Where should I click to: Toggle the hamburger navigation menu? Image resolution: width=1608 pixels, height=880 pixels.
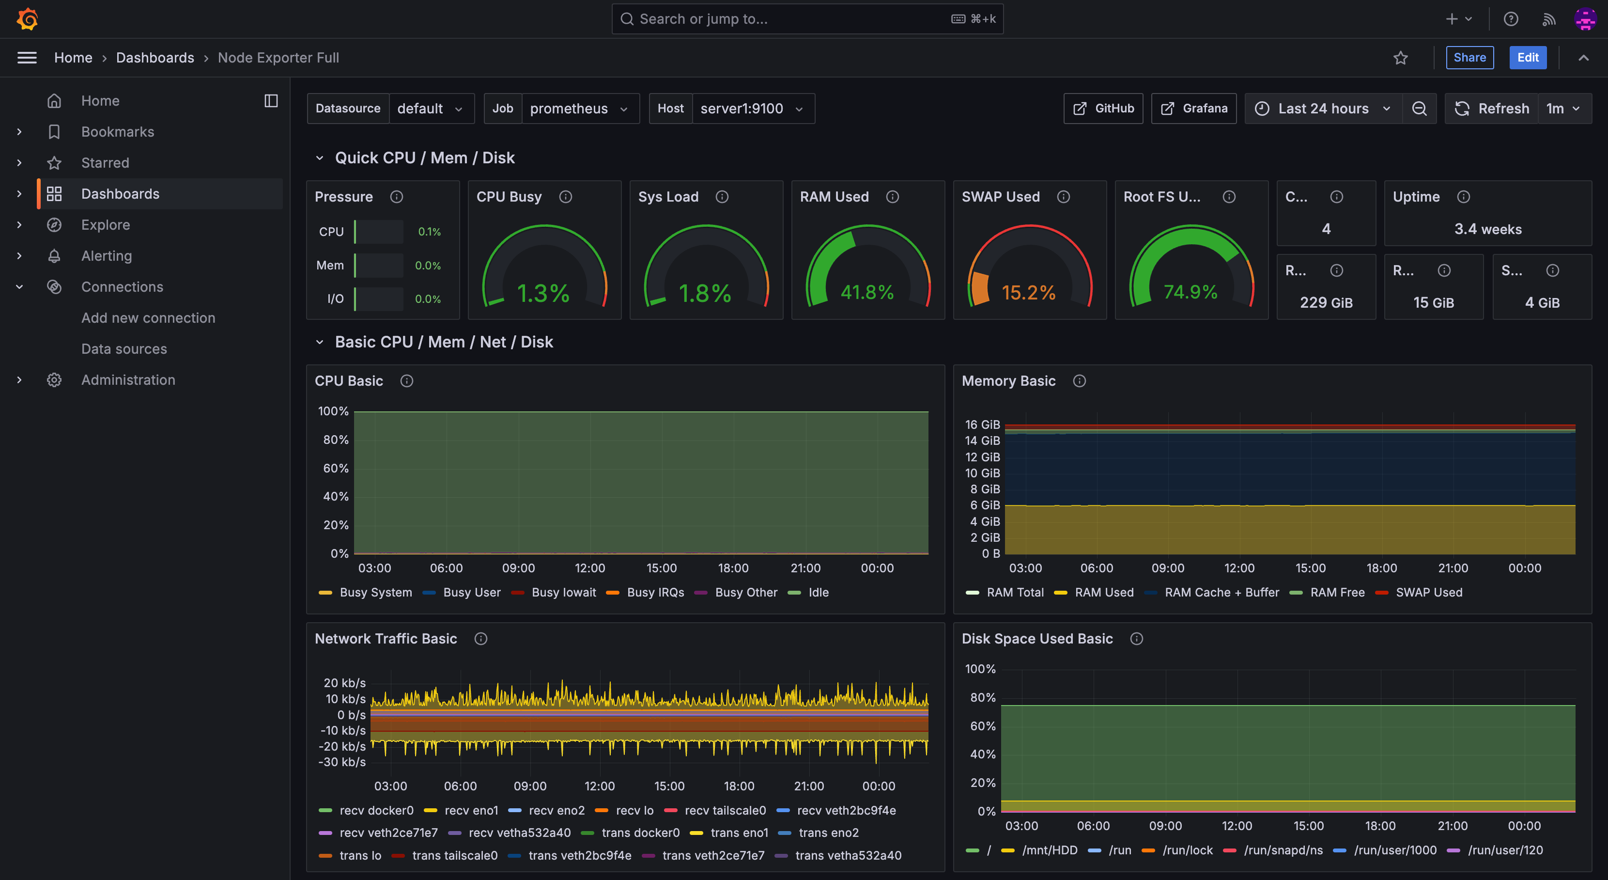(x=27, y=58)
